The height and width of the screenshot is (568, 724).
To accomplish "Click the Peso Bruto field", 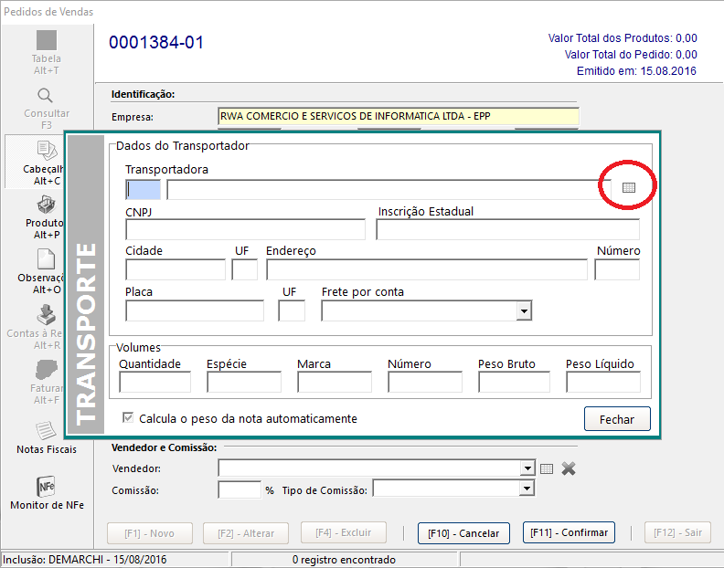I will point(514,382).
